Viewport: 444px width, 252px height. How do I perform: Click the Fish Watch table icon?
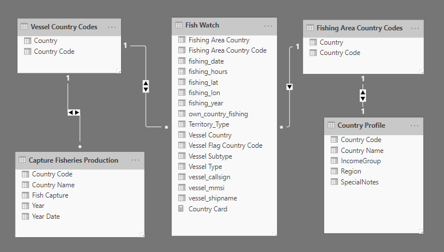(178, 26)
